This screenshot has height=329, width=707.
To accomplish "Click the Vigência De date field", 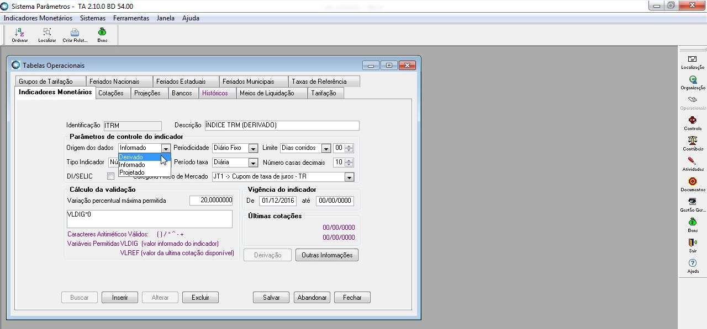I will [278, 201].
